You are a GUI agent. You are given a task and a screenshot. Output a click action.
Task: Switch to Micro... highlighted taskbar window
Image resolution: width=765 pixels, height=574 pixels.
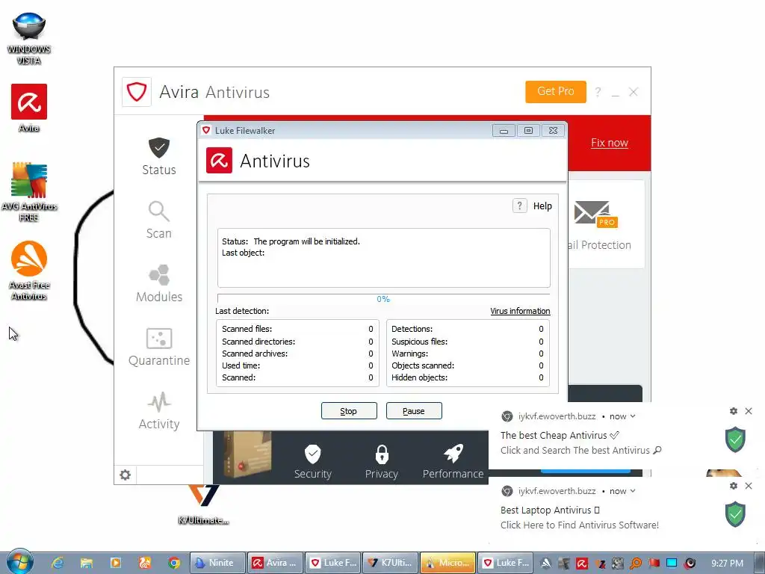[448, 563]
